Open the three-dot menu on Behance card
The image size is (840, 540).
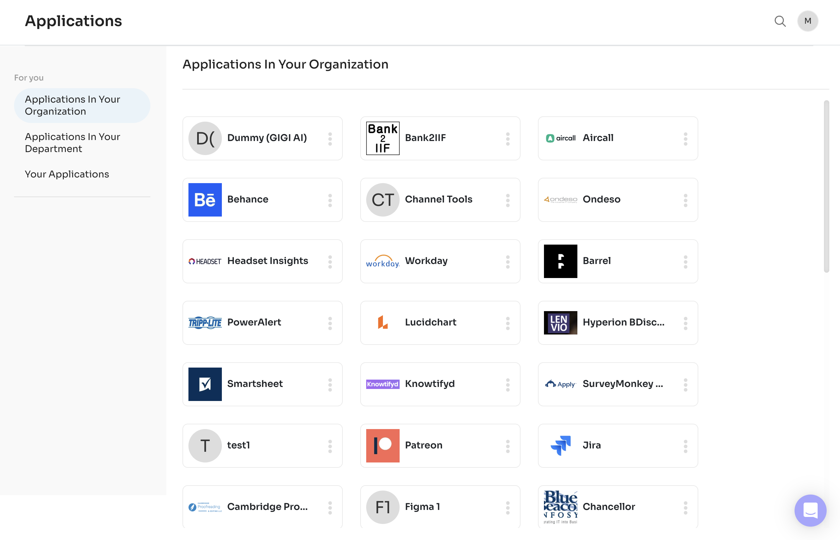click(x=330, y=200)
